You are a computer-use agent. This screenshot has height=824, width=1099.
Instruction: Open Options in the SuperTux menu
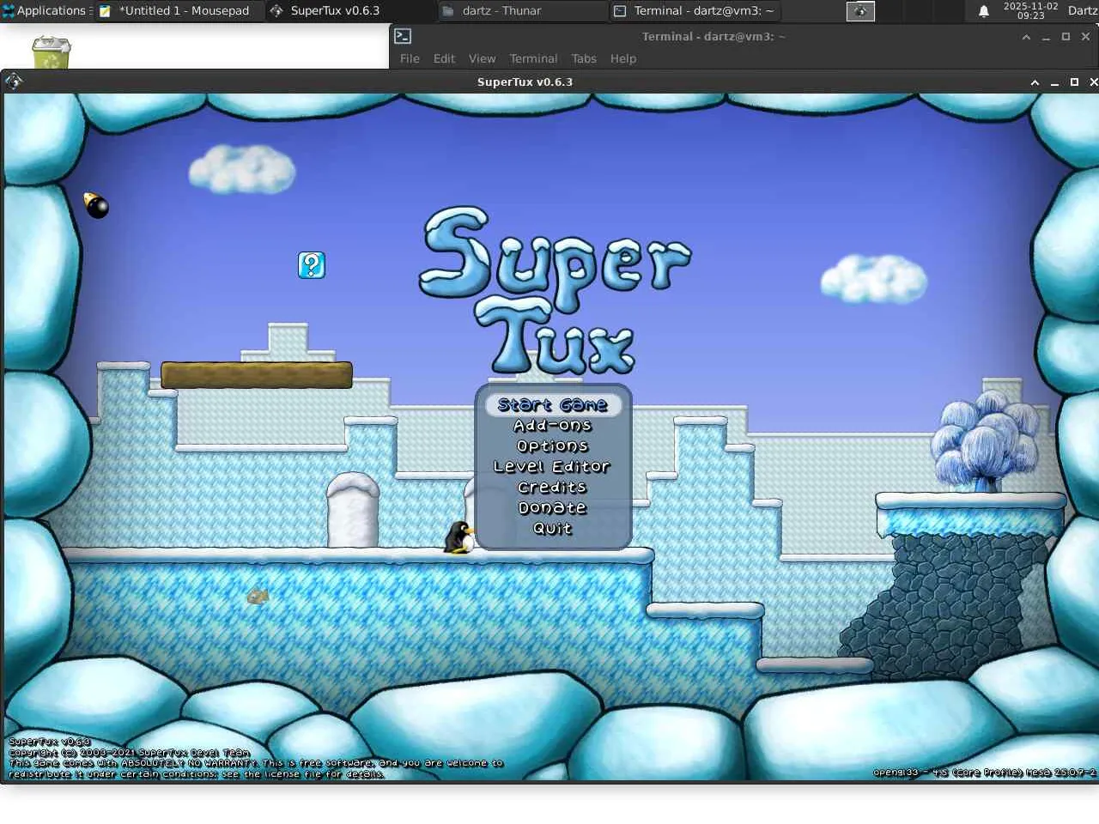[553, 446]
